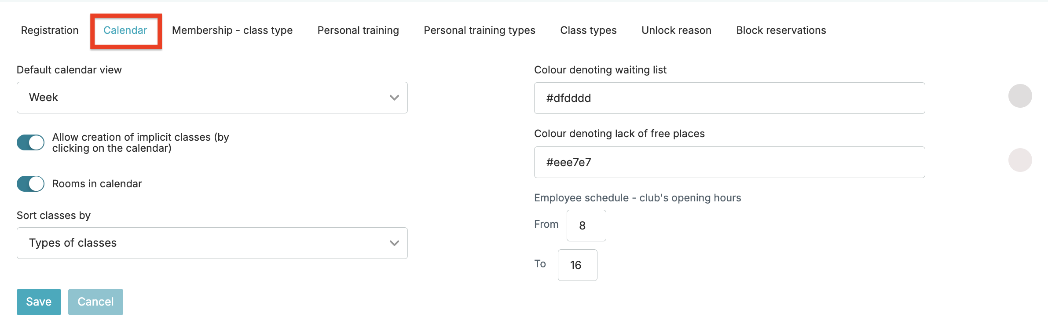Image resolution: width=1048 pixels, height=328 pixels.
Task: Open the Unlock reason tab
Action: point(676,30)
